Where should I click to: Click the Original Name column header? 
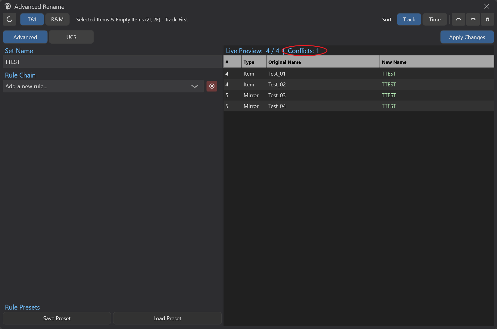(x=323, y=62)
